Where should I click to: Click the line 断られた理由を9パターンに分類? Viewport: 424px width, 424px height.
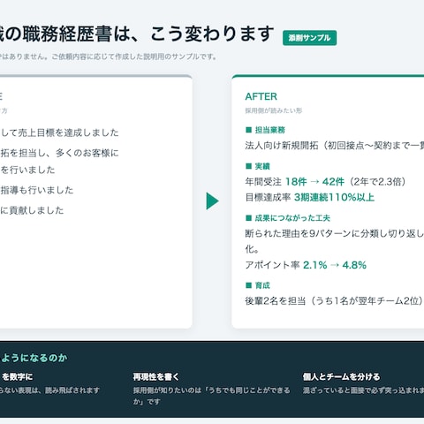(x=335, y=233)
